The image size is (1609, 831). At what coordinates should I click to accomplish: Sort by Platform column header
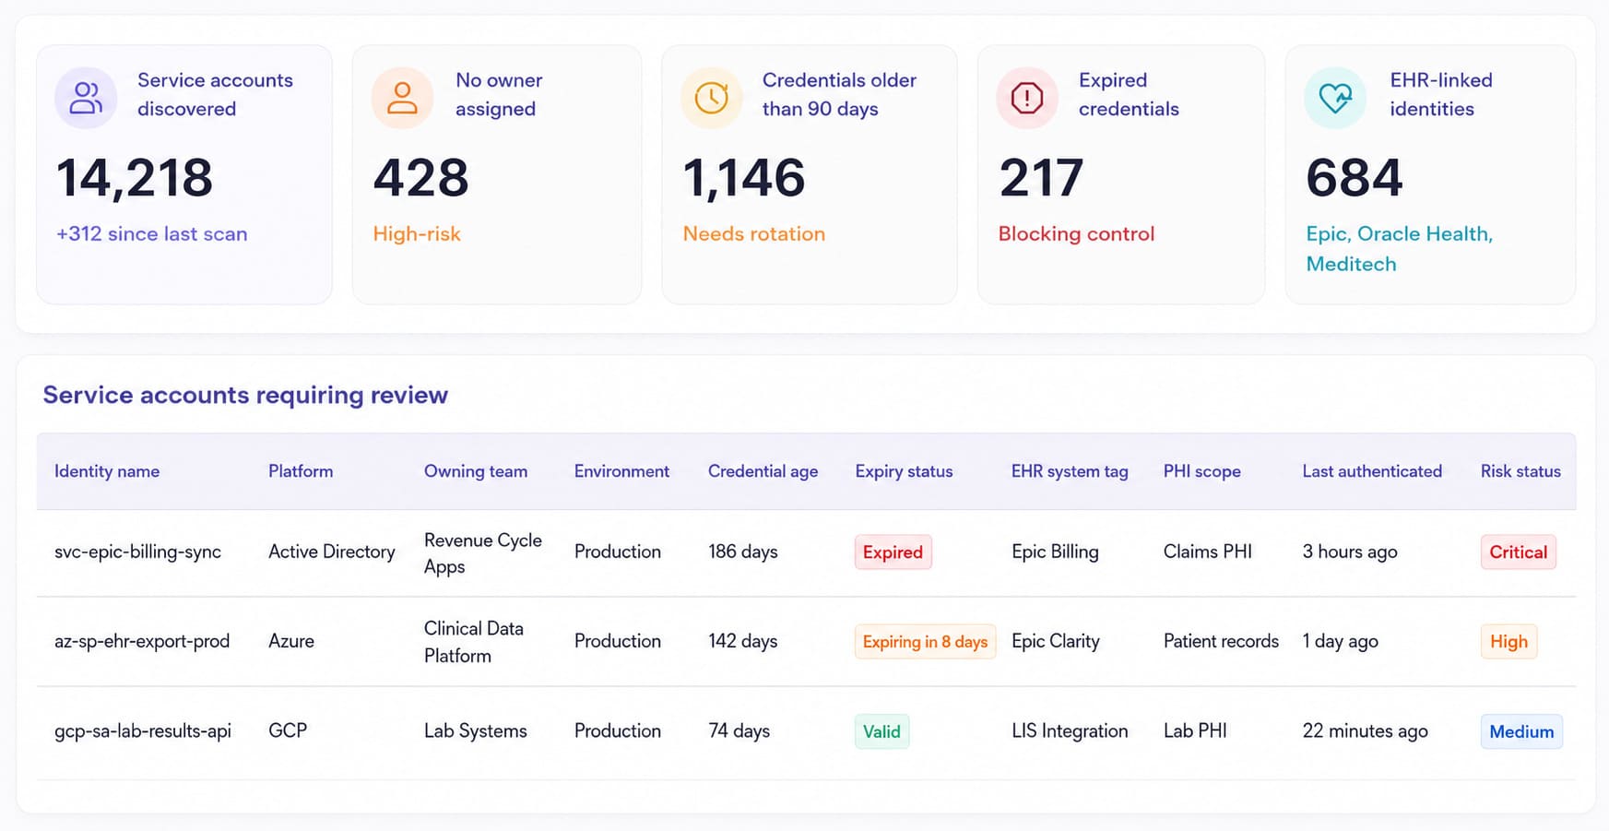[x=301, y=471]
